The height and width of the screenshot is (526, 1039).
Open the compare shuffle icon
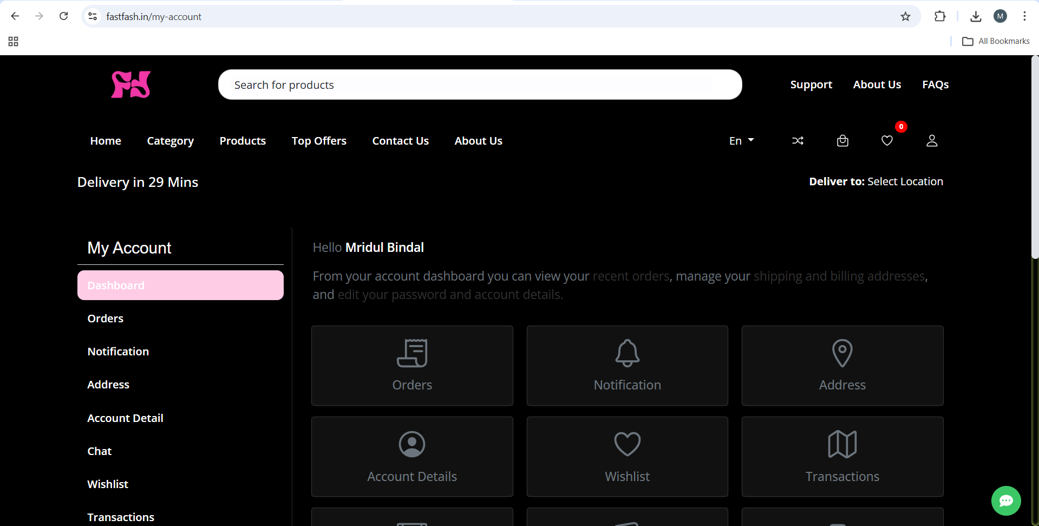(798, 141)
